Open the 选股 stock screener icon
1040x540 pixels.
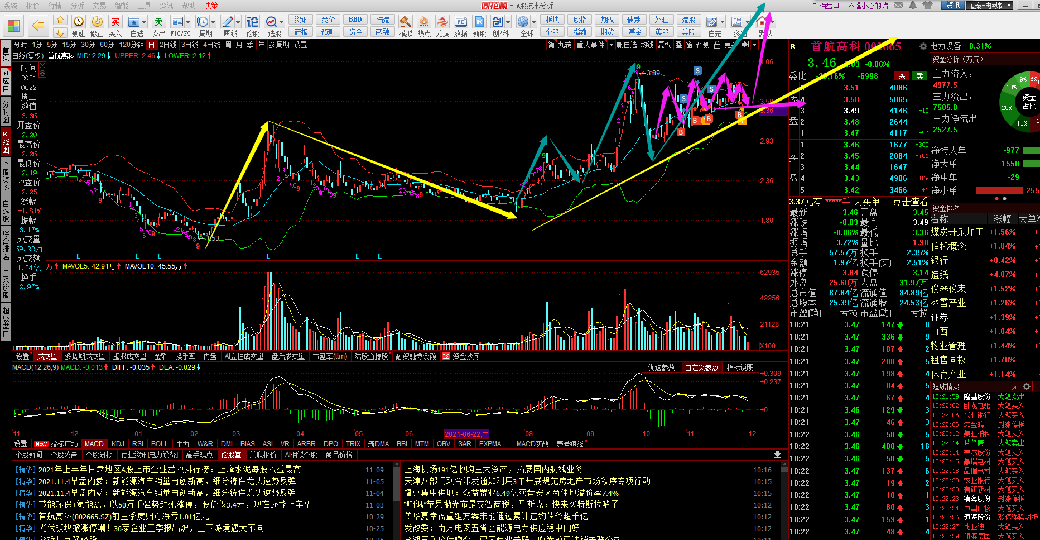pyautogui.click(x=271, y=22)
